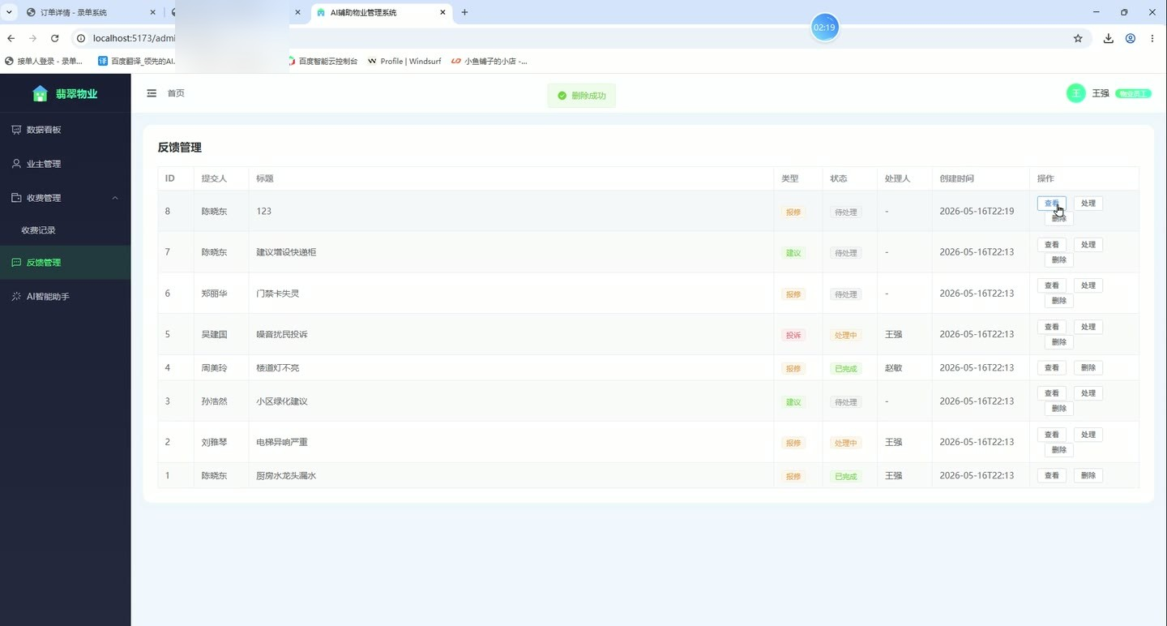Click the 物业员工 role badge
Viewport: 1167px width, 626px height.
pyautogui.click(x=1133, y=94)
